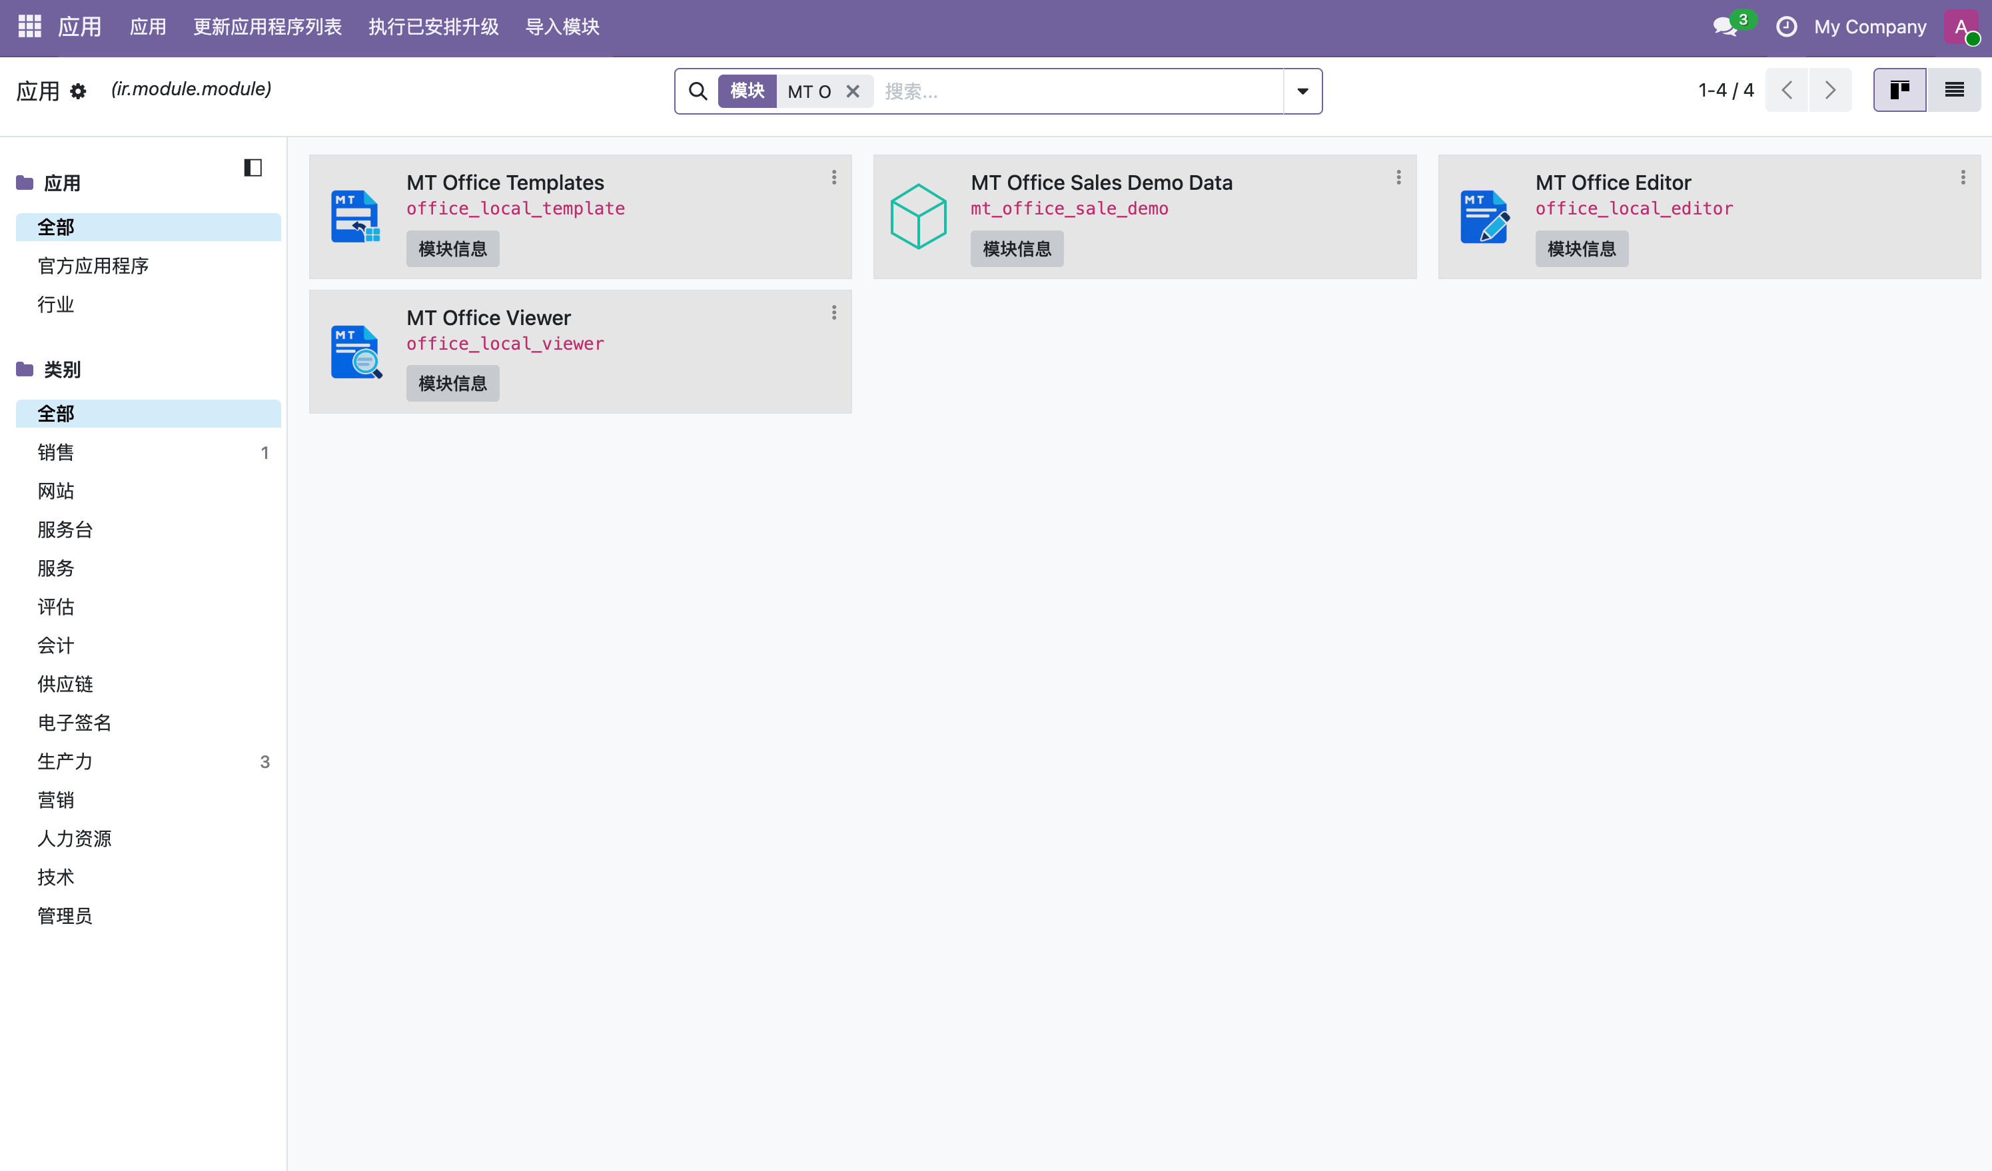
Task: Click MT Office Sales Demo Data cube icon
Action: click(x=919, y=216)
